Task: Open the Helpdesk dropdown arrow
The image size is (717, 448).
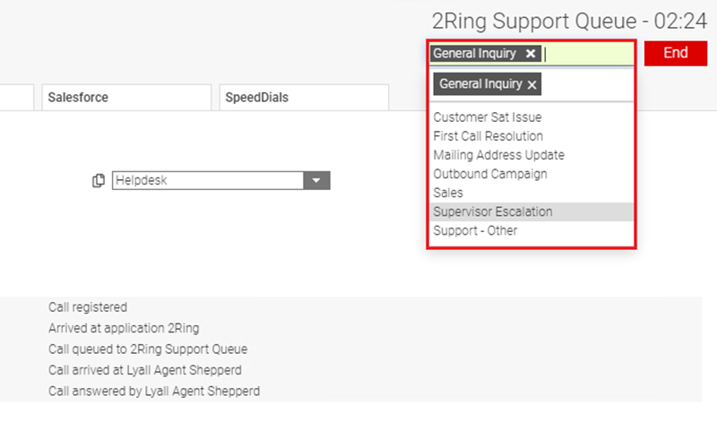Action: pos(316,181)
